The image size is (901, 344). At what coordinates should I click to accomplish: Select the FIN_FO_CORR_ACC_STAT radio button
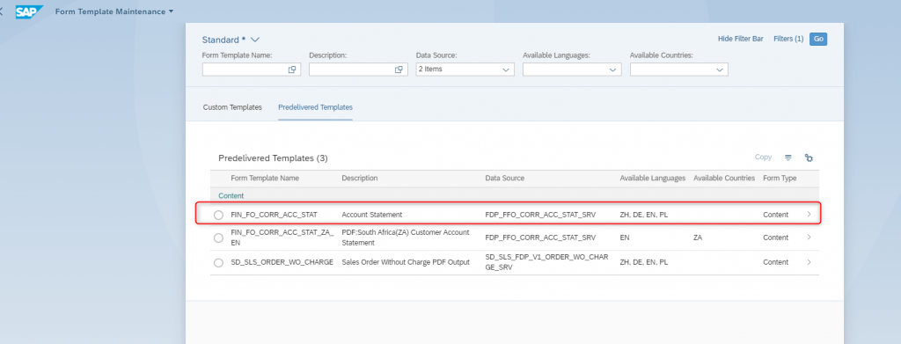218,215
